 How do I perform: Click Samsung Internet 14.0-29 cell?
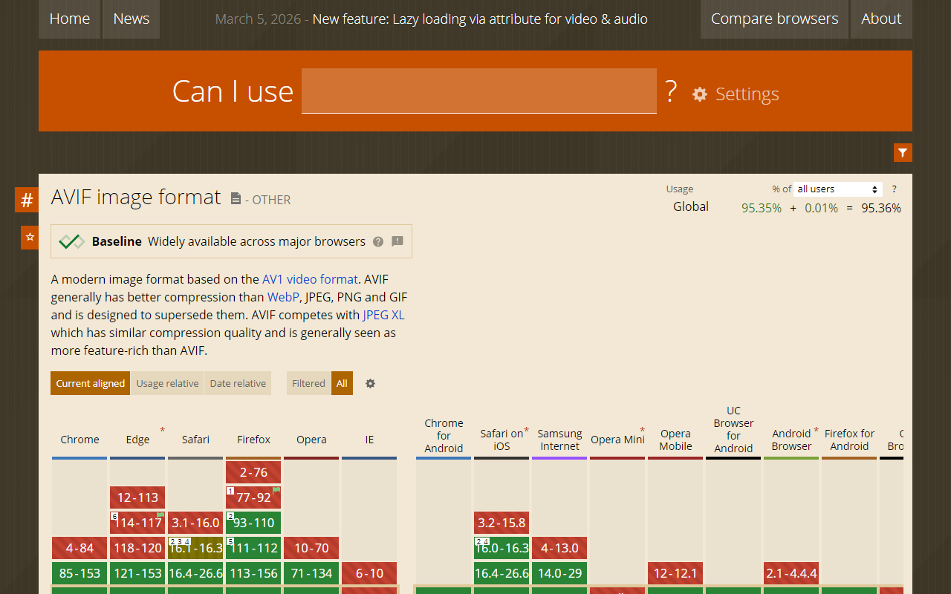[x=559, y=573]
